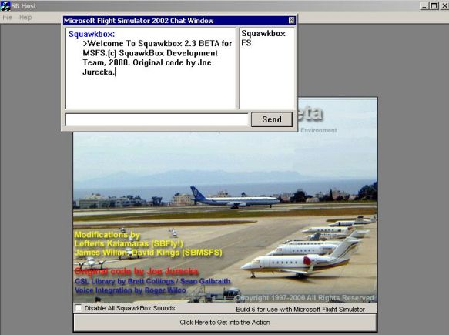
Task: Click the Copyright 1997-2000 notice text
Action: coord(304,298)
